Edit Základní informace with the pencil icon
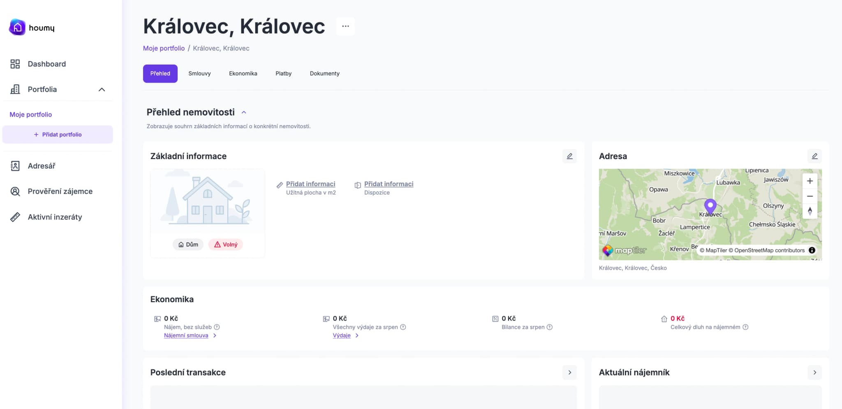This screenshot has width=842, height=409. pos(569,156)
